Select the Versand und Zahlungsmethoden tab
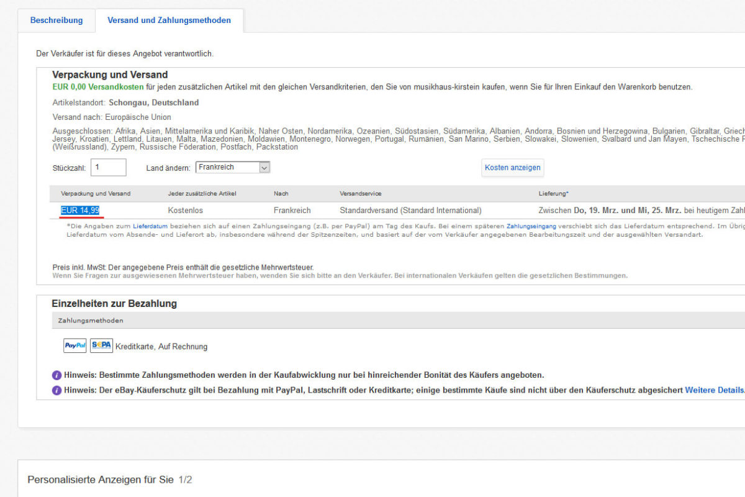The image size is (745, 497). (x=169, y=21)
